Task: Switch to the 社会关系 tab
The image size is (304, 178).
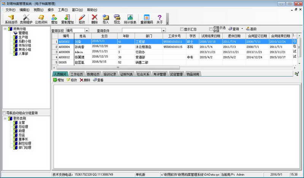Action: tap(143, 74)
